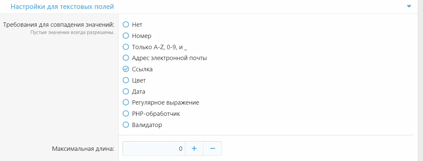The width and height of the screenshot is (423, 161).
Task: Decrease maximum length with minus button
Action: (x=213, y=149)
